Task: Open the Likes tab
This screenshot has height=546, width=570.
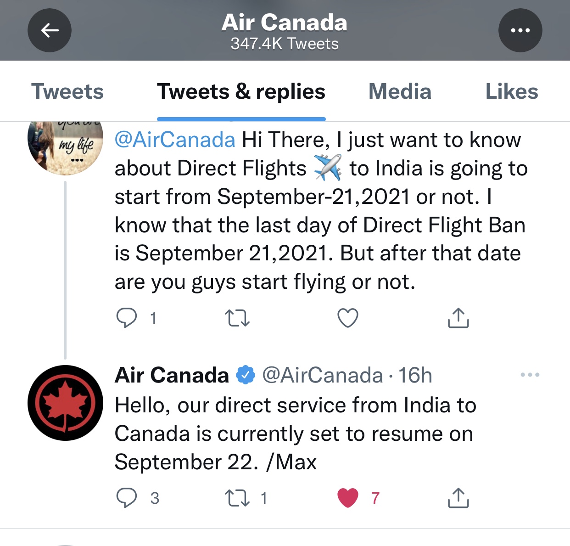Action: [512, 91]
